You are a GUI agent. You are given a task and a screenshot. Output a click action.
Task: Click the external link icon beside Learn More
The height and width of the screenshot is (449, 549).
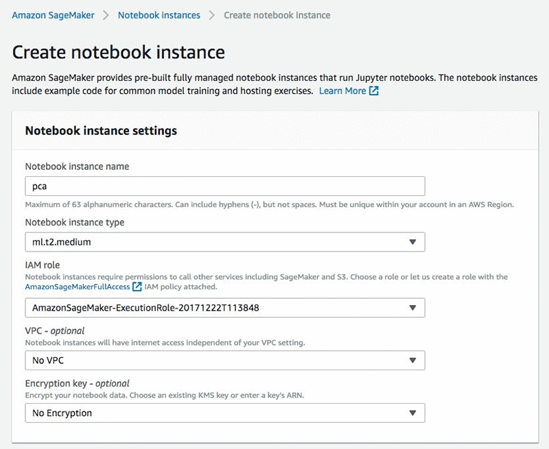tap(374, 90)
